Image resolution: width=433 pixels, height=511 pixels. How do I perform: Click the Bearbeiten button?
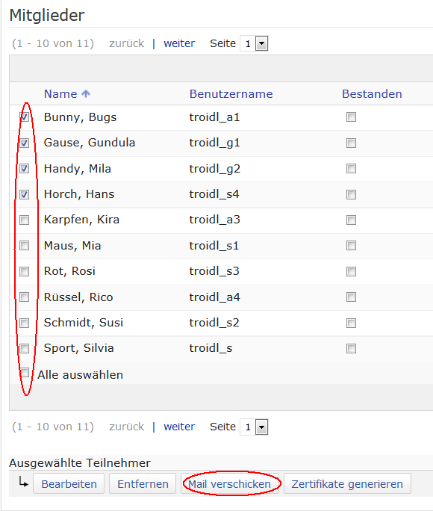[69, 484]
